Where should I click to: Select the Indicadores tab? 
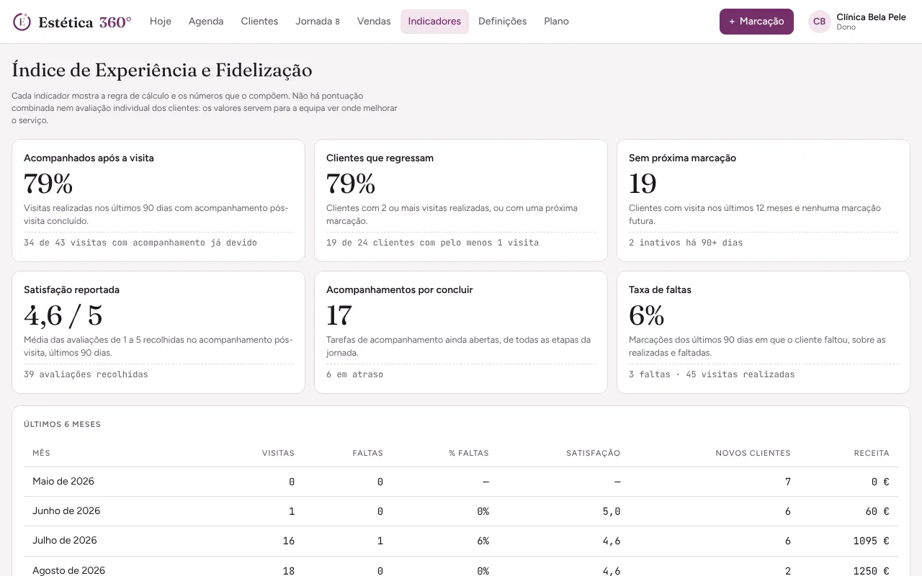434,22
